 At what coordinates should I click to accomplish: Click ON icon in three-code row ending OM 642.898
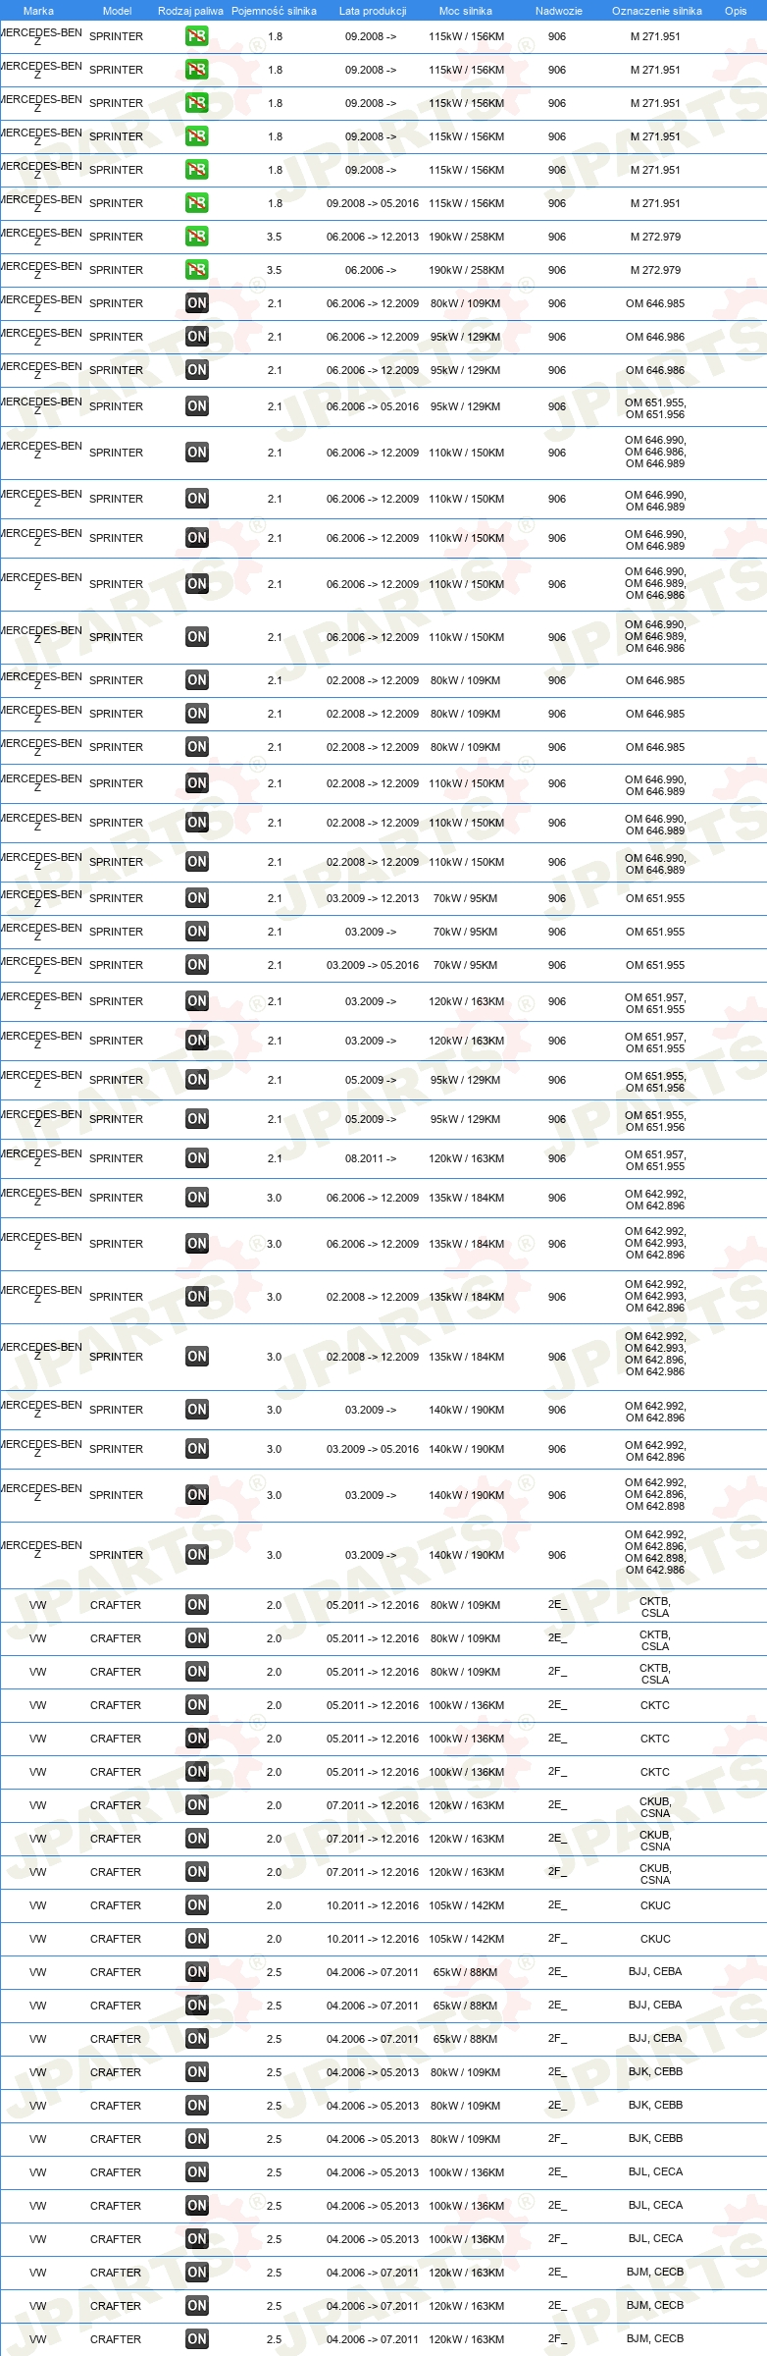pos(196,1495)
